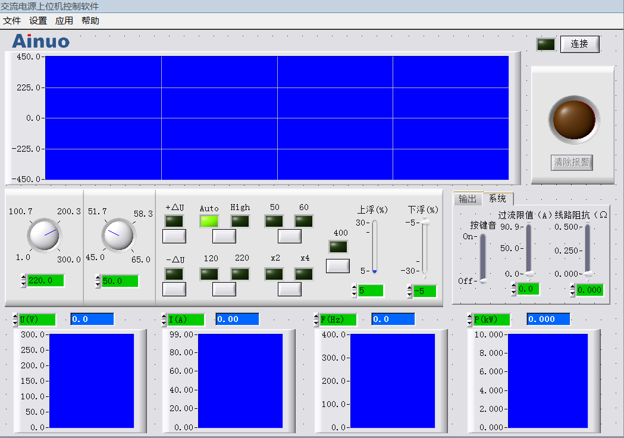Screen dimensions: 624x438
Task: Click the stepper arrows of I(A) selector
Action: click(164, 320)
